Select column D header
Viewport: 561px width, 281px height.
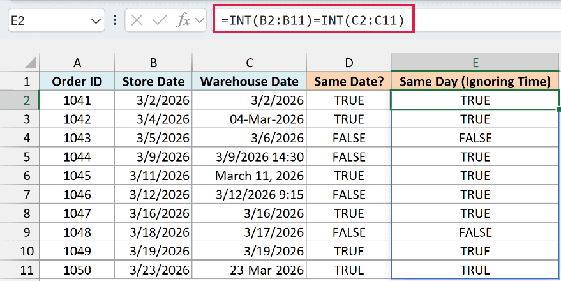[348, 63]
